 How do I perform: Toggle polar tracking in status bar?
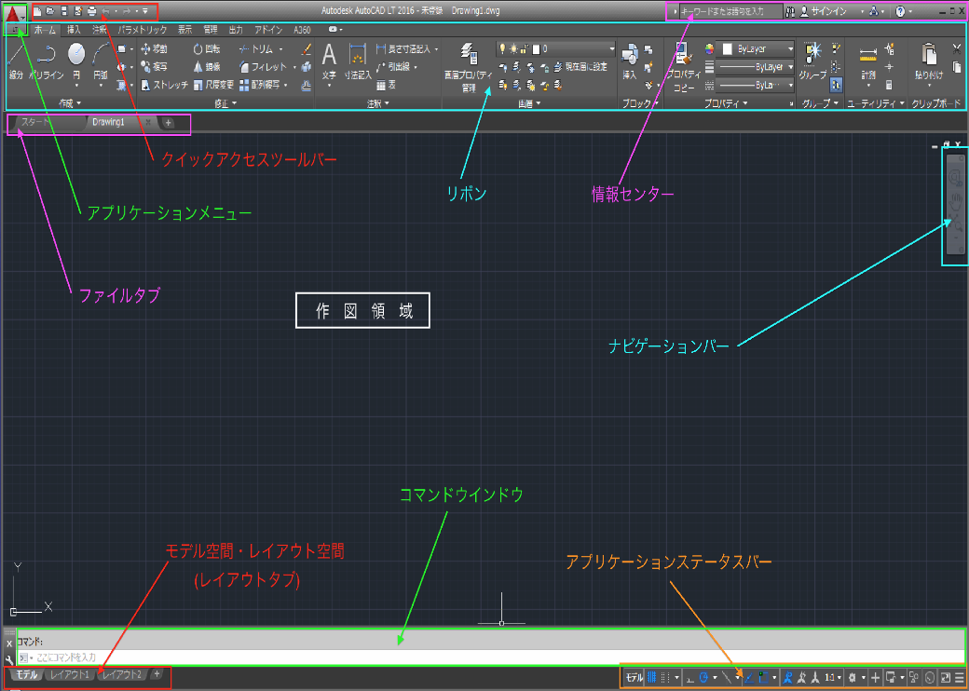pyautogui.click(x=703, y=677)
